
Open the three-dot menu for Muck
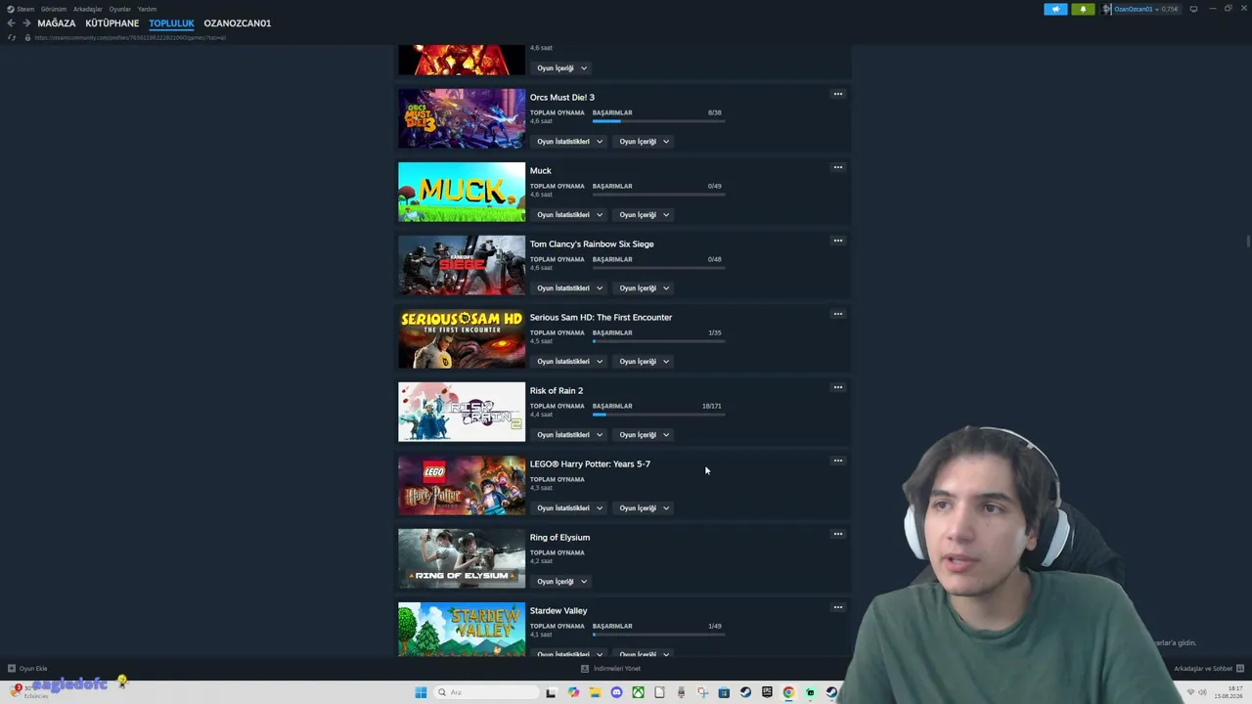[x=838, y=167]
